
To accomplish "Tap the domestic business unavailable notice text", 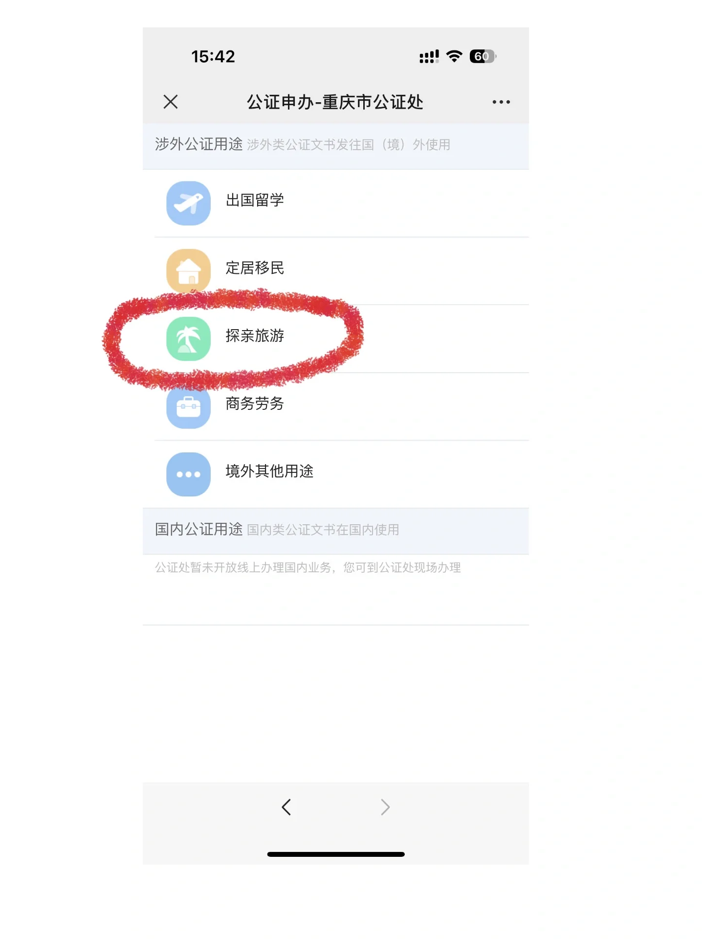I will coord(308,567).
